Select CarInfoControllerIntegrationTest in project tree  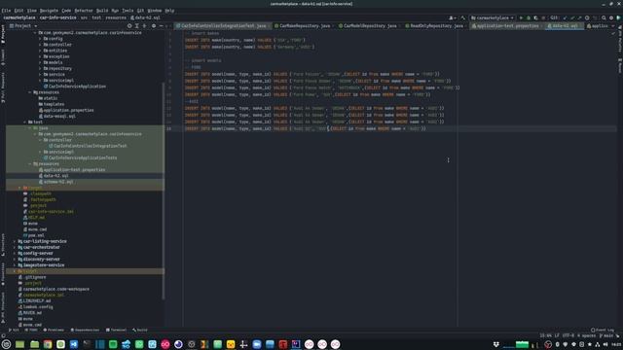88,146
